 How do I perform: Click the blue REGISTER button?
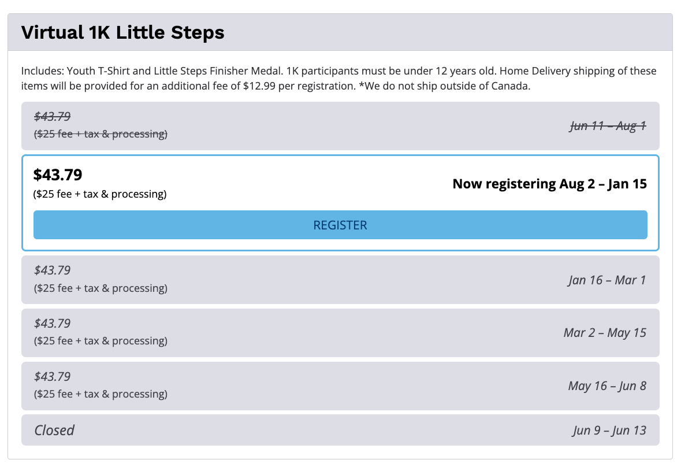pos(340,225)
